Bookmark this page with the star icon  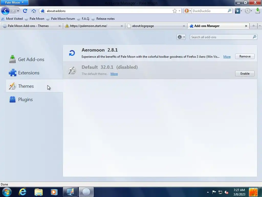pos(174,11)
